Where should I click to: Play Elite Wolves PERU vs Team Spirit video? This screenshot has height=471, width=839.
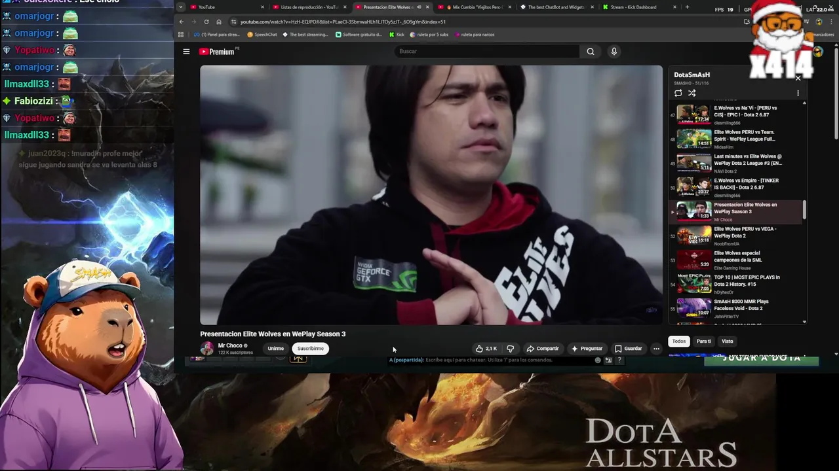737,139
